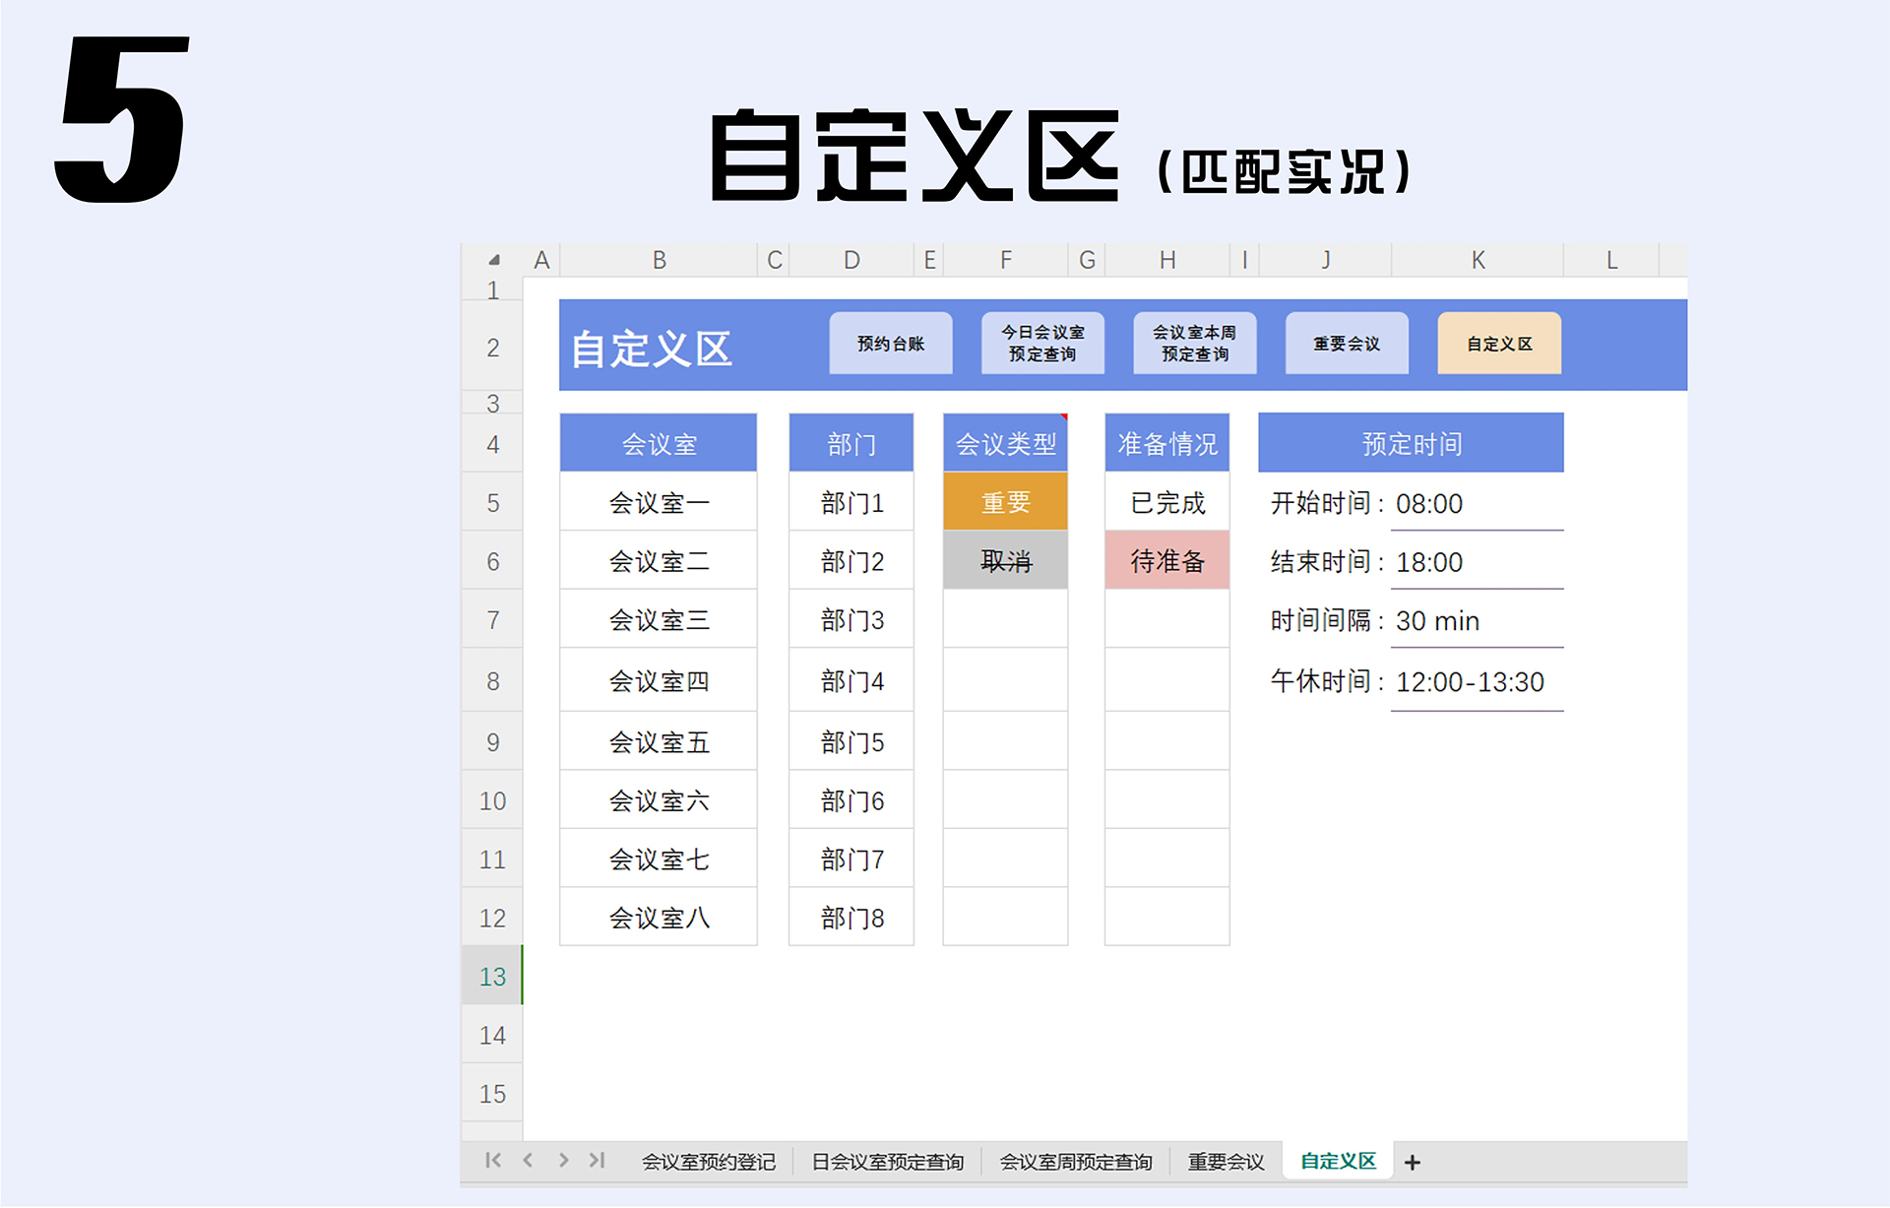This screenshot has width=1890, height=1208.
Task: Open the 会议室周预定查询 sheet tab
Action: click(x=1075, y=1163)
